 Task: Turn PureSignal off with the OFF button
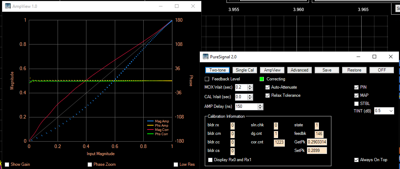382,70
